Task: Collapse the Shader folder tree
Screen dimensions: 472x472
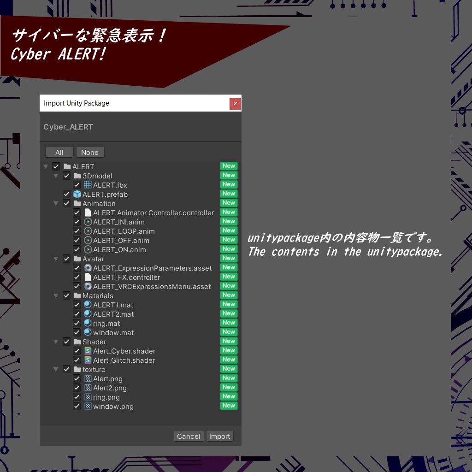Action: [x=56, y=342]
